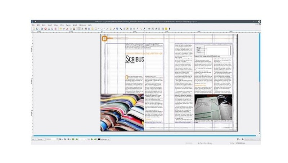Close document using red toolbar icon
The image size is (288, 163).
point(45,29)
